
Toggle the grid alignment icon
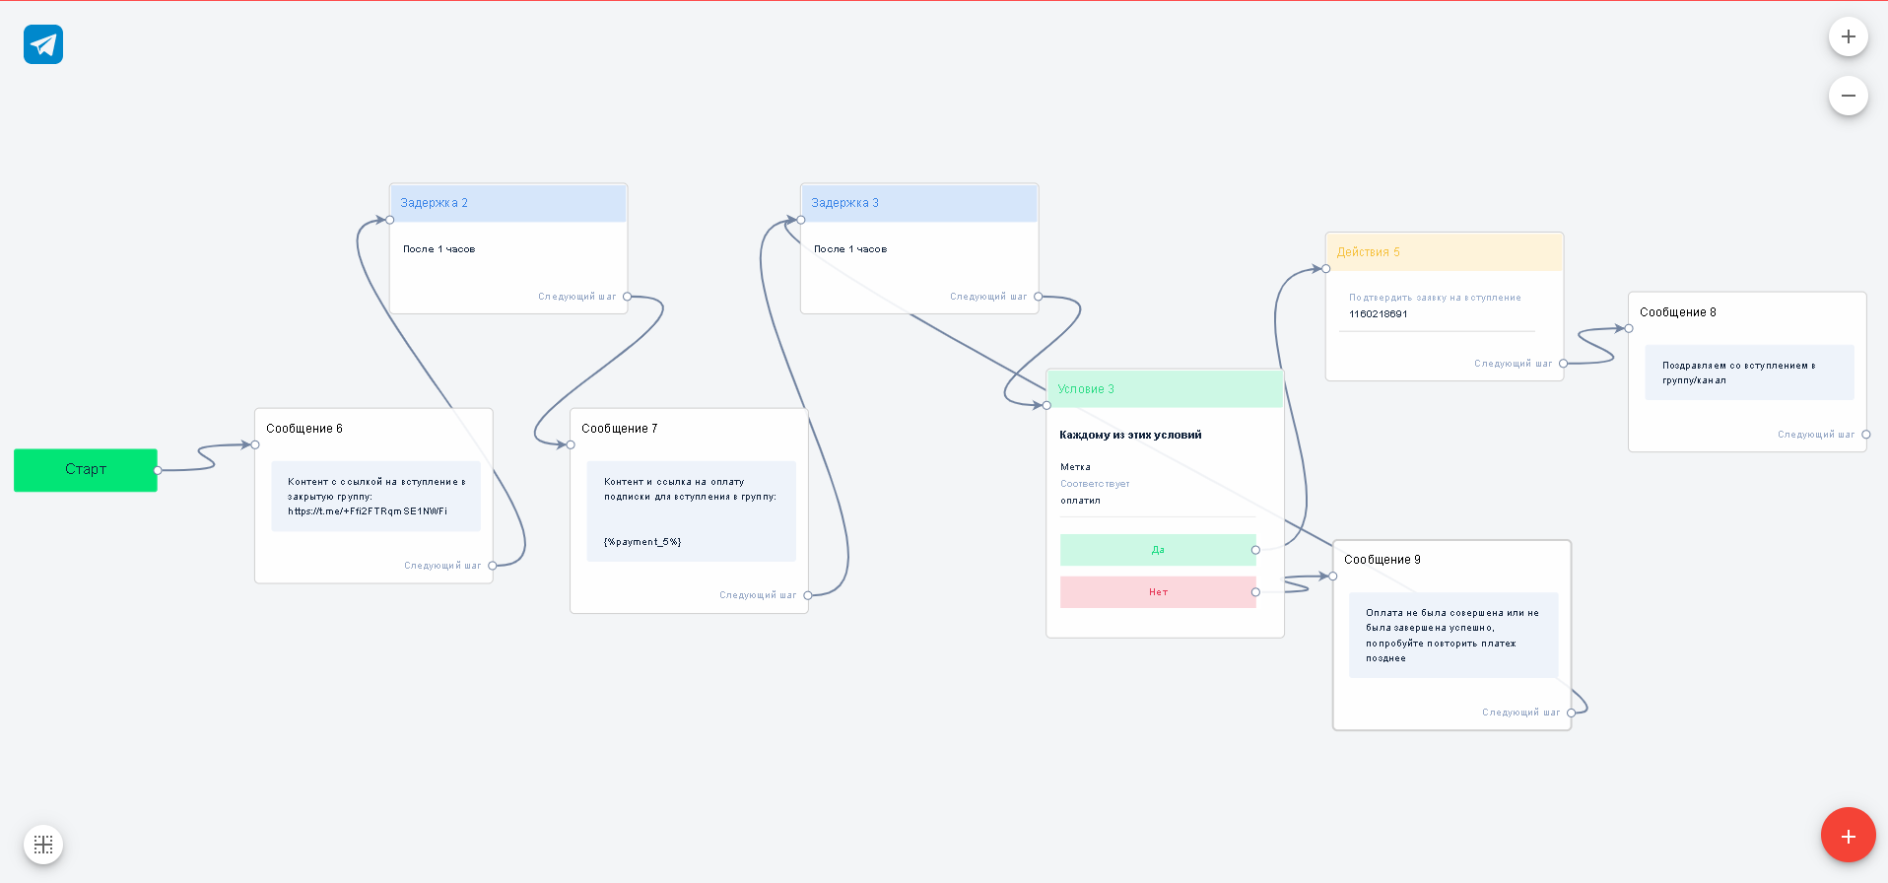(x=43, y=845)
